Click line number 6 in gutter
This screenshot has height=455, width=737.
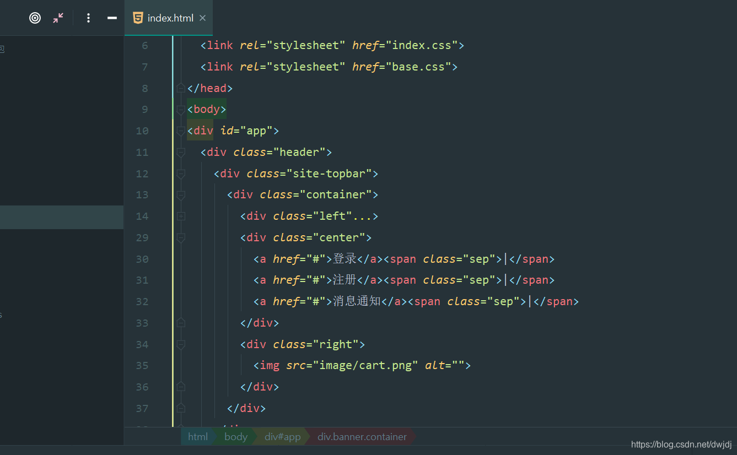pyautogui.click(x=145, y=45)
